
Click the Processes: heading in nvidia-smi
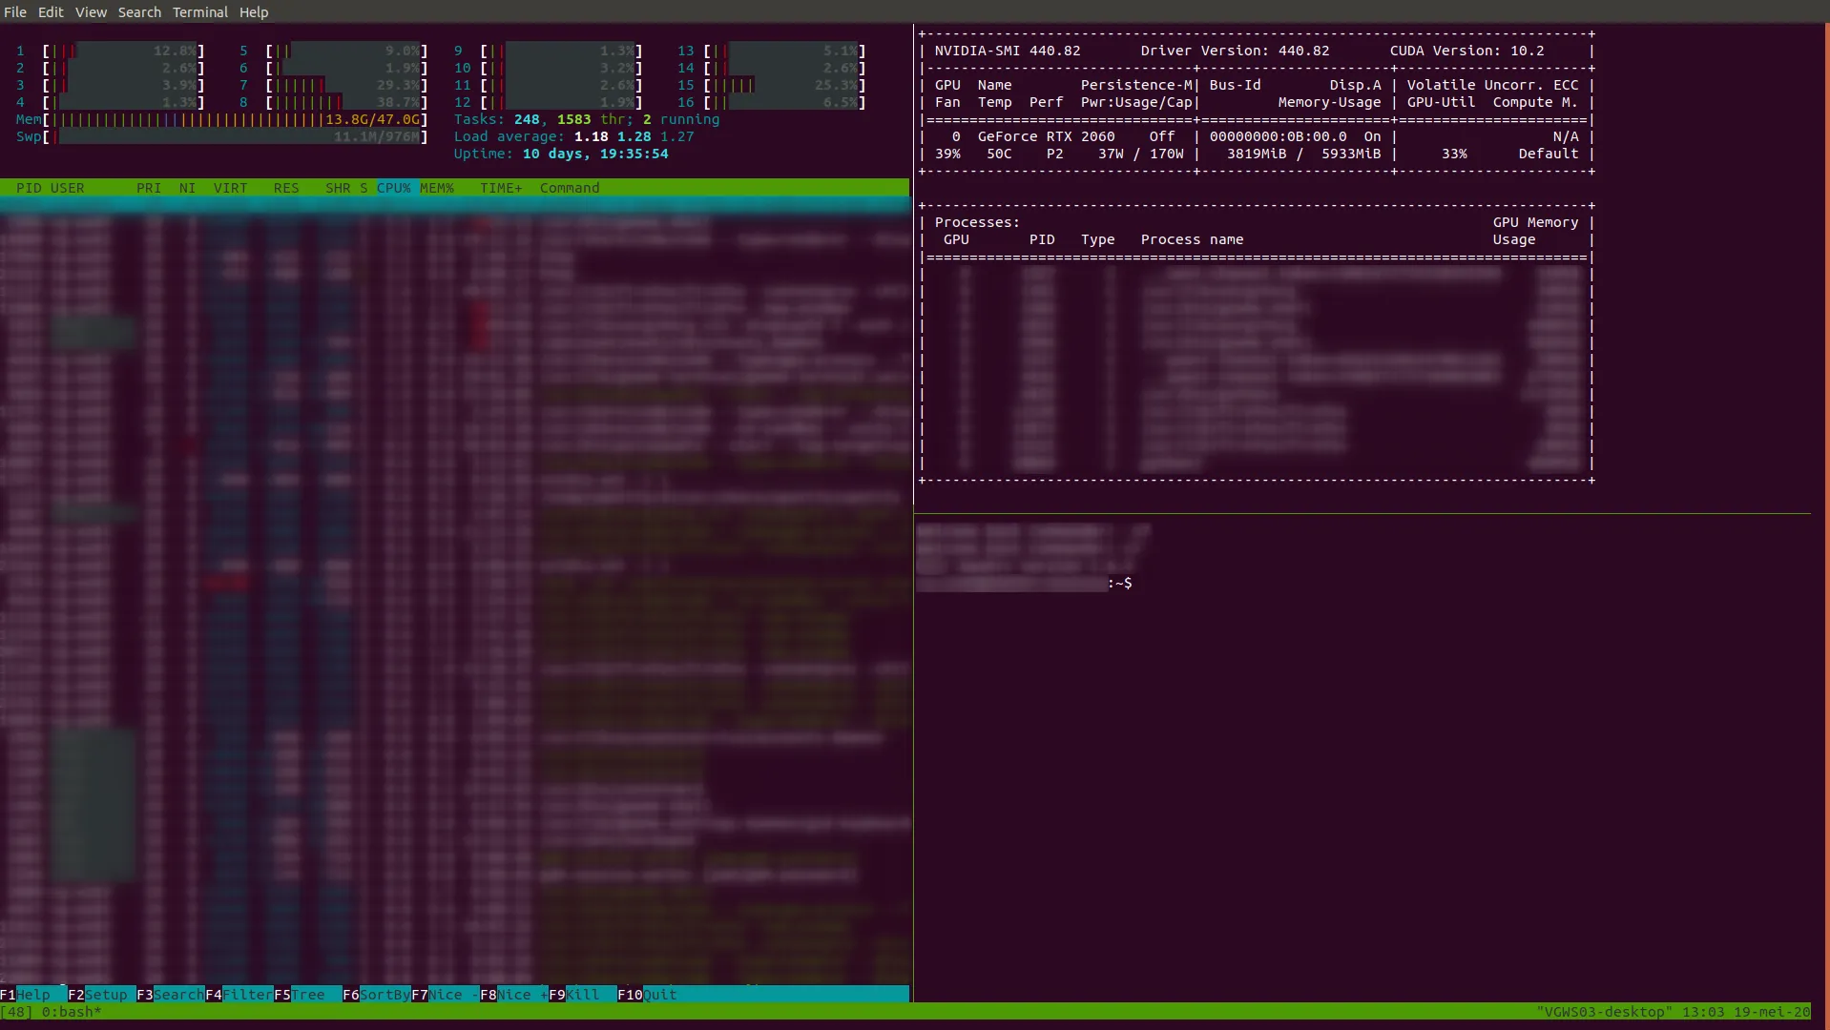click(977, 222)
